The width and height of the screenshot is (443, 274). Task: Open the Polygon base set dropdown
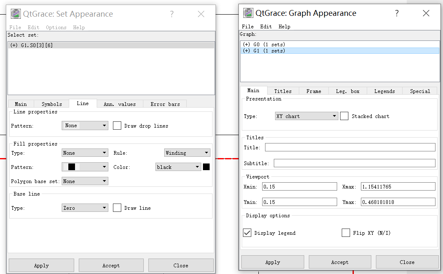coord(85,181)
